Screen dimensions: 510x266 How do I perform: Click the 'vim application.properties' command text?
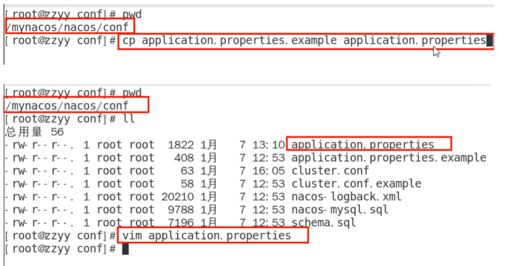206,236
